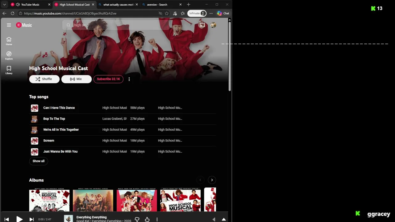Subscribe to High School Musical Cast

click(108, 79)
